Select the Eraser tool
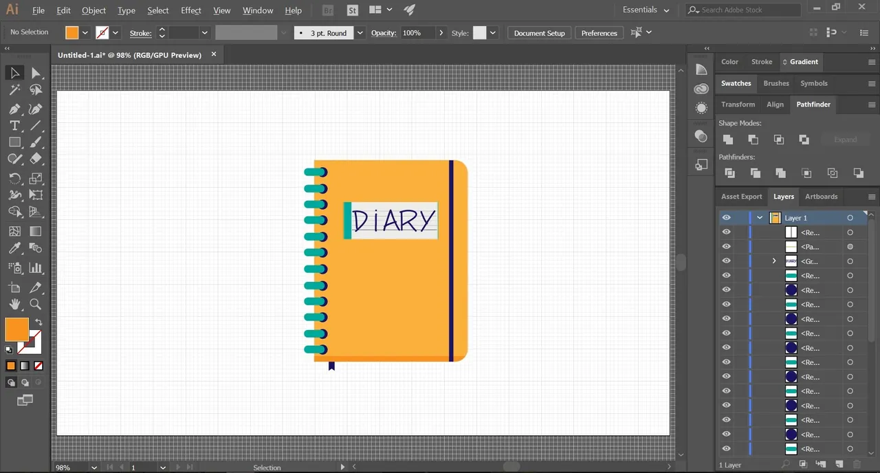 36,159
